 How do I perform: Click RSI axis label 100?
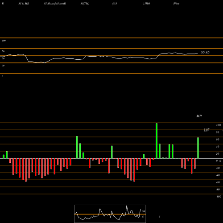pos(4,41)
